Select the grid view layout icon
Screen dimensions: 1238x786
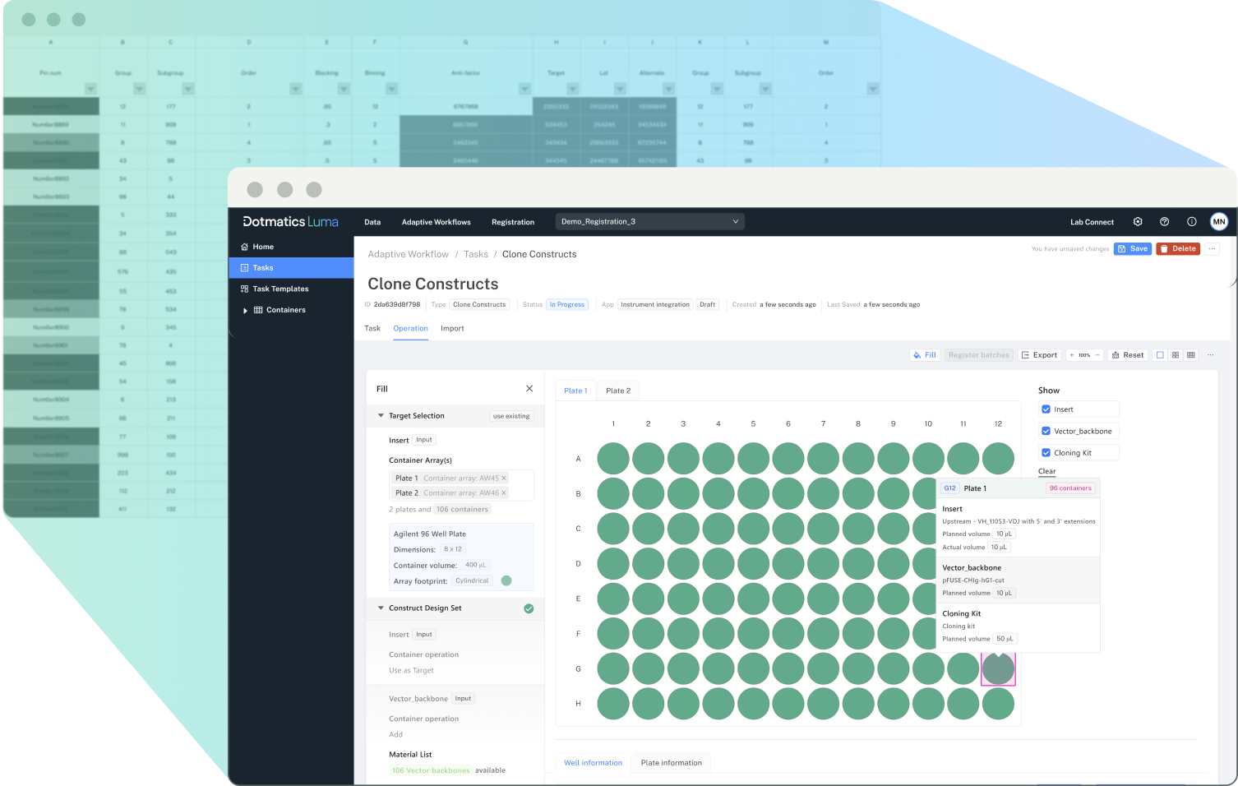coord(1175,354)
